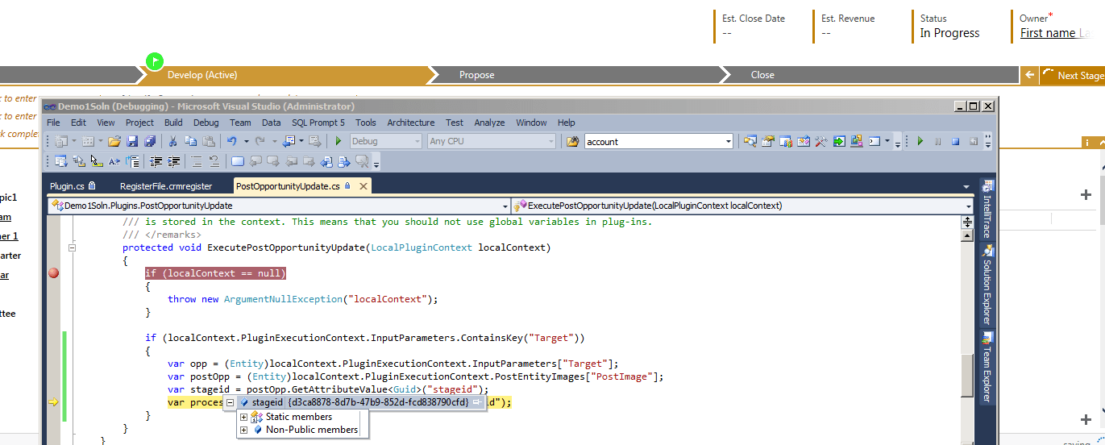The height and width of the screenshot is (445, 1105).
Task: Open the Architecture menu
Action: coord(411,123)
